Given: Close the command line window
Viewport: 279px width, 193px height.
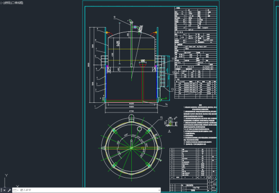Looking at the screenshot, I should click(x=4, y=190).
